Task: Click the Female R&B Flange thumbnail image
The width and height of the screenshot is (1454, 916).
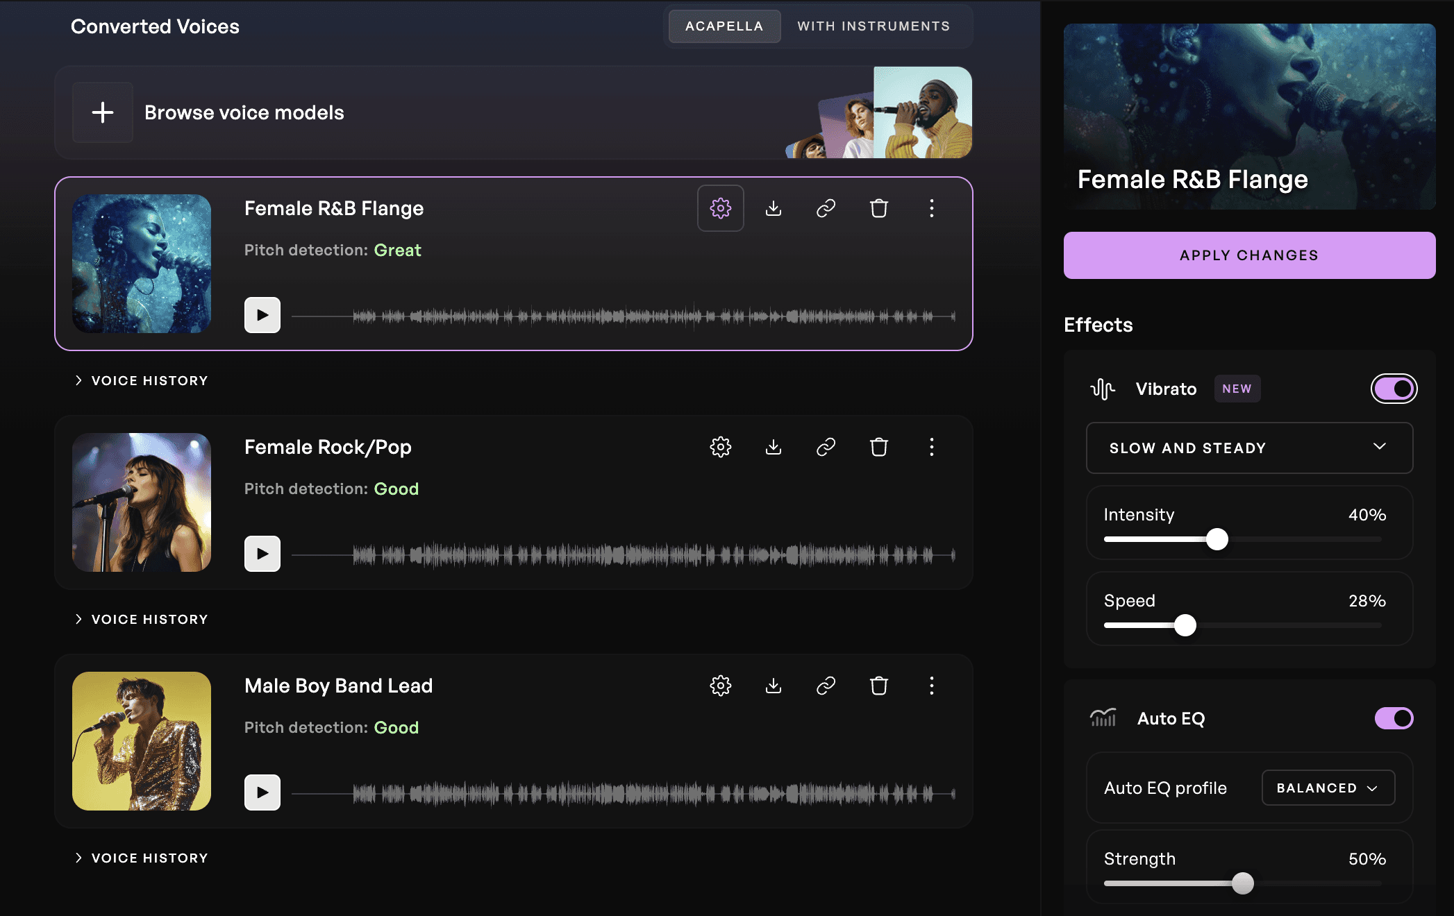Action: [142, 264]
